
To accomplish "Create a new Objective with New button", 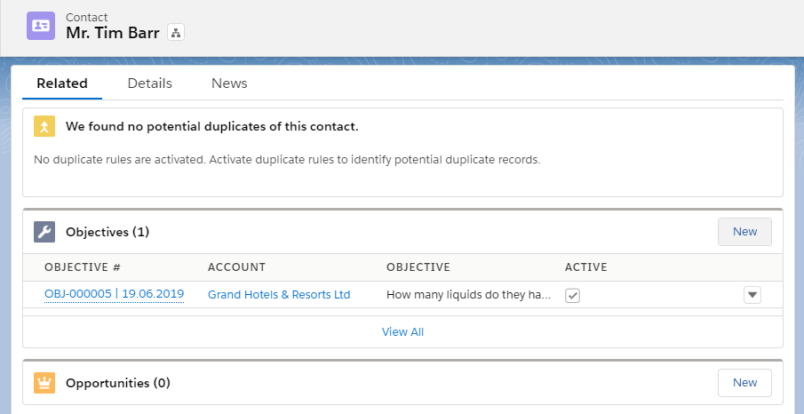I will coord(744,232).
